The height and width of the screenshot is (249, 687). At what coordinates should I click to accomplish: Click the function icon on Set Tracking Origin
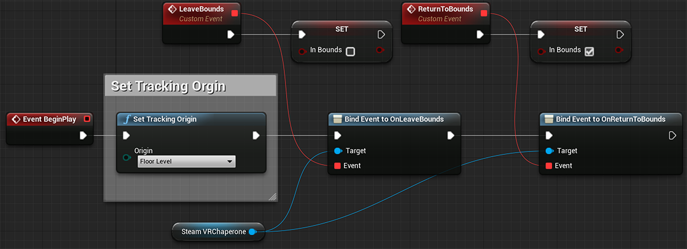click(126, 119)
